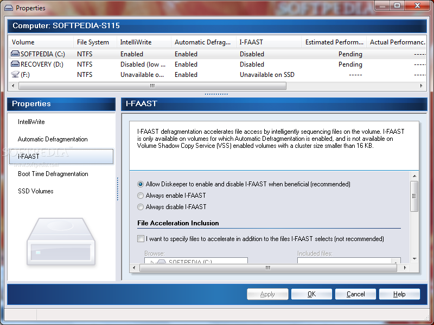Click the OK button

311,294
